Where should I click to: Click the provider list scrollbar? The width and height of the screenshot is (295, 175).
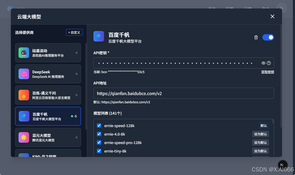(86, 86)
